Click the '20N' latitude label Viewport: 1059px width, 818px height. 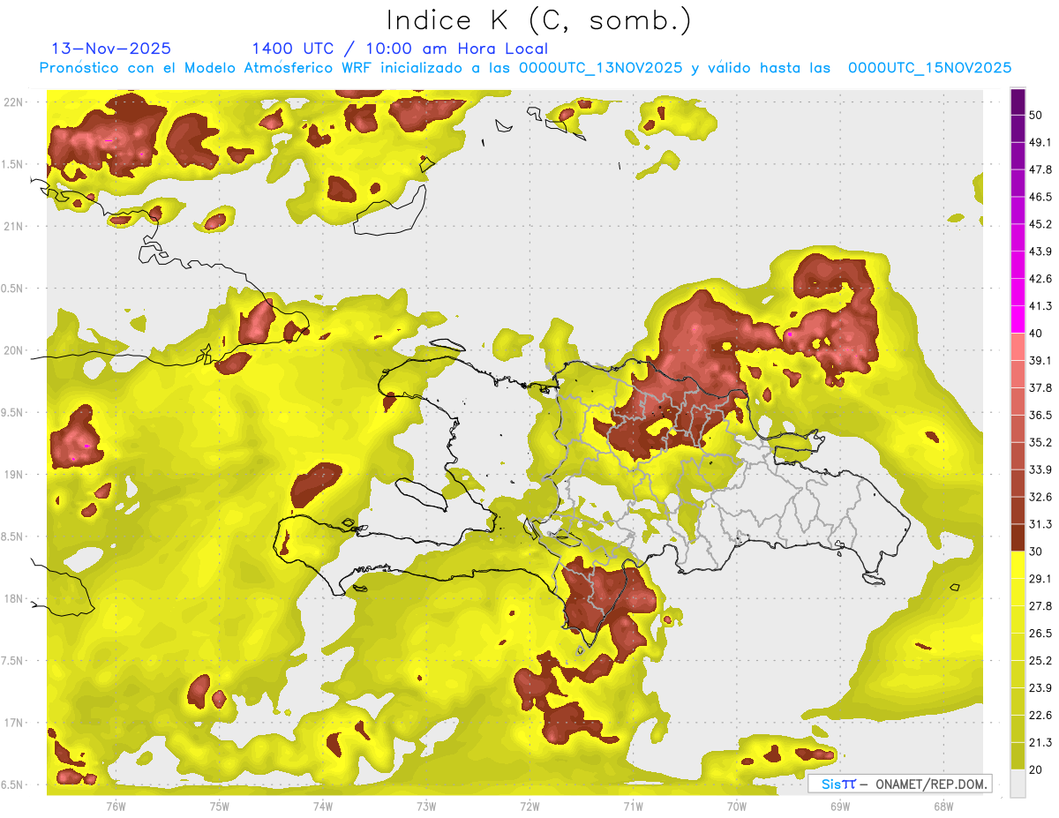click(x=14, y=350)
